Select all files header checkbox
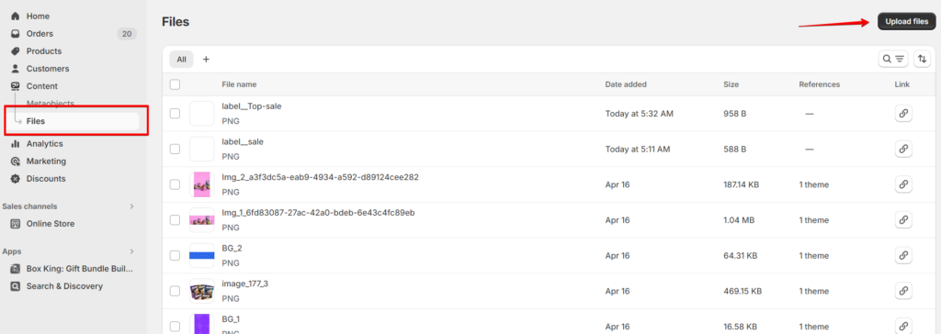Viewport: 941px width, 334px height. pyautogui.click(x=175, y=84)
